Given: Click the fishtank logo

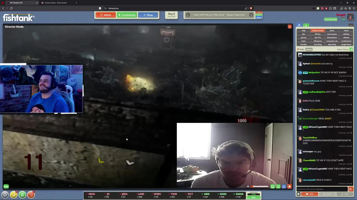Looking at the screenshot, I should pyautogui.click(x=19, y=18).
